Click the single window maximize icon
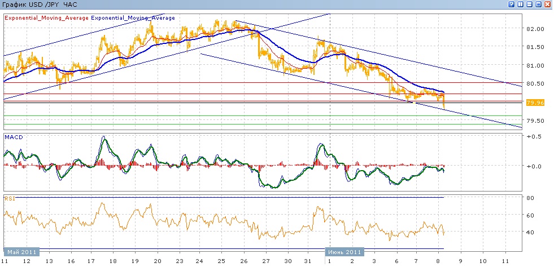This screenshot has height=267, width=554. (538, 5)
